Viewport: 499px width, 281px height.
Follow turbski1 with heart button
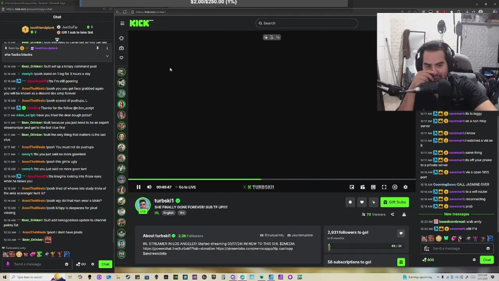(362, 202)
